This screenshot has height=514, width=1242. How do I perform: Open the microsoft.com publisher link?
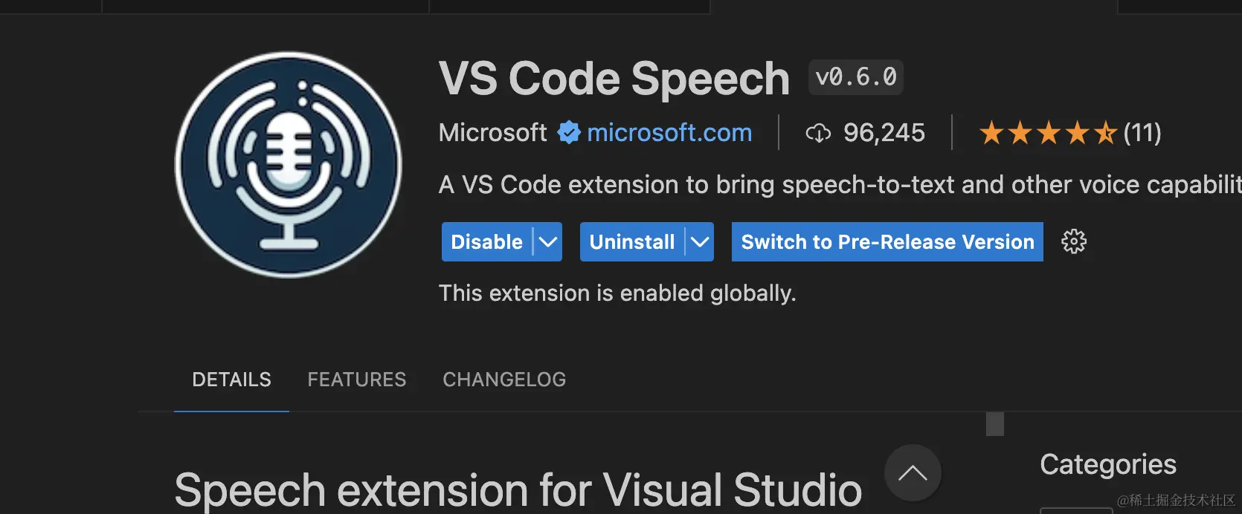(x=669, y=133)
